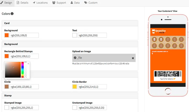Click the Circle Border yellow swatch

coord(75,87)
